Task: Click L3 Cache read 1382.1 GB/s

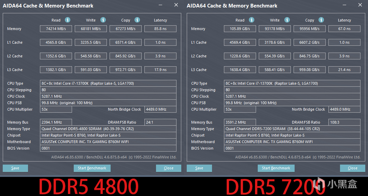Action: (56, 70)
